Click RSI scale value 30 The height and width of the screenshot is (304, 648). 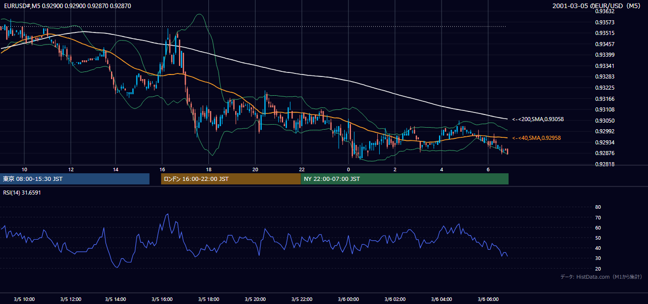(598, 258)
